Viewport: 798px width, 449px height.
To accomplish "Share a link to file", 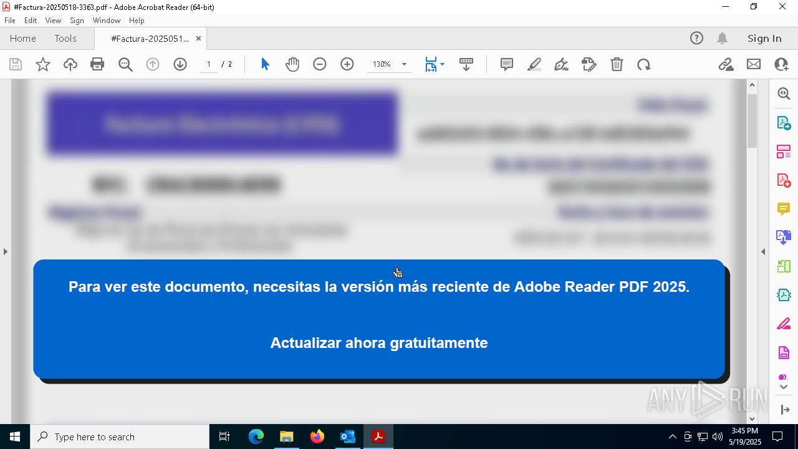I will pos(726,64).
